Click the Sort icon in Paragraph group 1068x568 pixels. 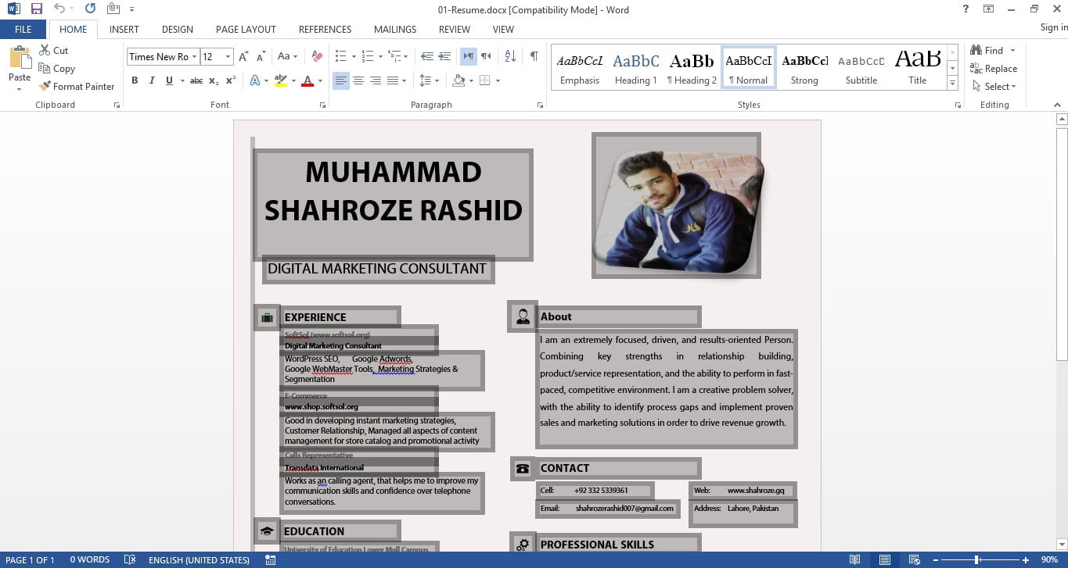pyautogui.click(x=510, y=56)
